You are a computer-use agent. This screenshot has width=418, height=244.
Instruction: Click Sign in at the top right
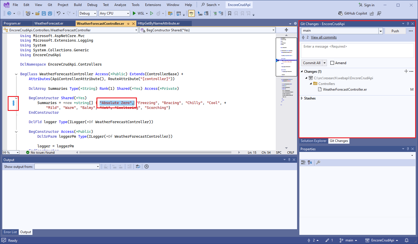[x=366, y=5]
